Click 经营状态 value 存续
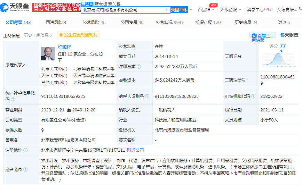Screen dimensions: 302x185 (159, 46)
